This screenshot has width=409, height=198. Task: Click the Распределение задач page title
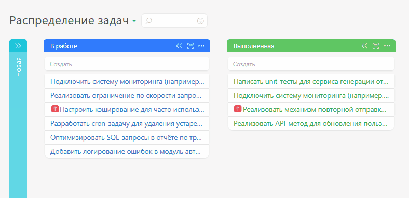[69, 21]
